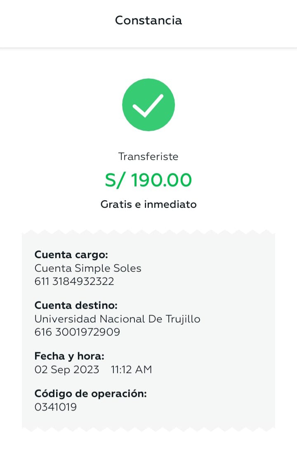Click the Constancia header title
This screenshot has width=297, height=452.
148,20
